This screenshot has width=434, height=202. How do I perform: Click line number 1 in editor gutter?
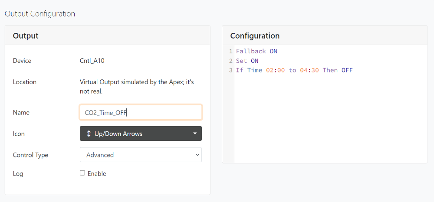231,51
